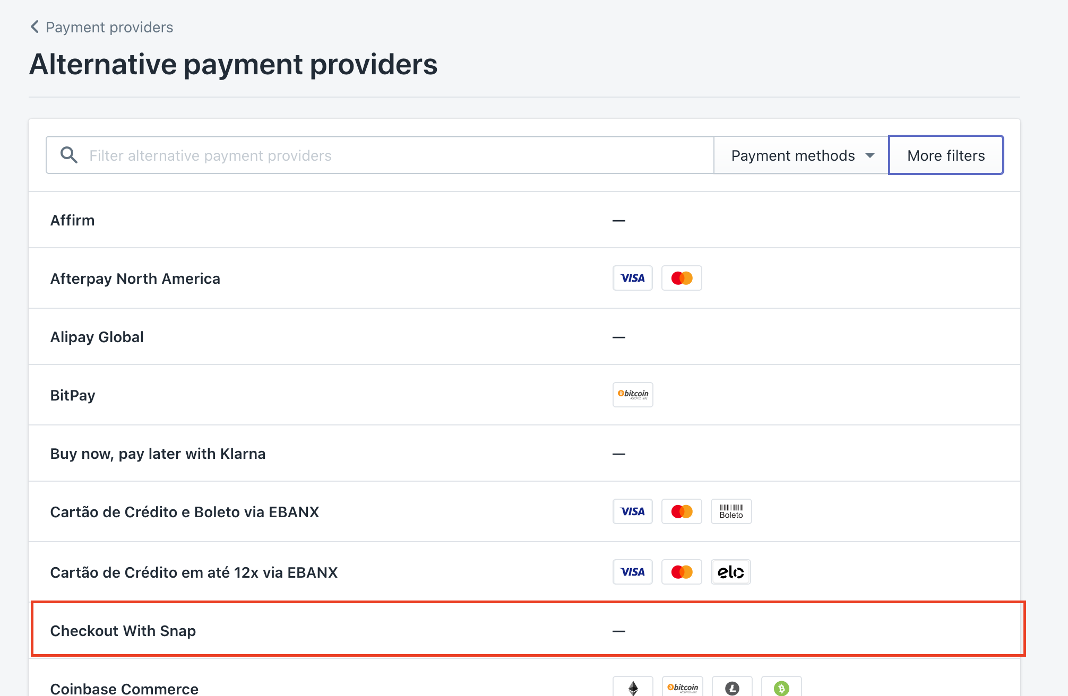Click the Elo card icon
This screenshot has width=1068, height=696.
point(731,572)
